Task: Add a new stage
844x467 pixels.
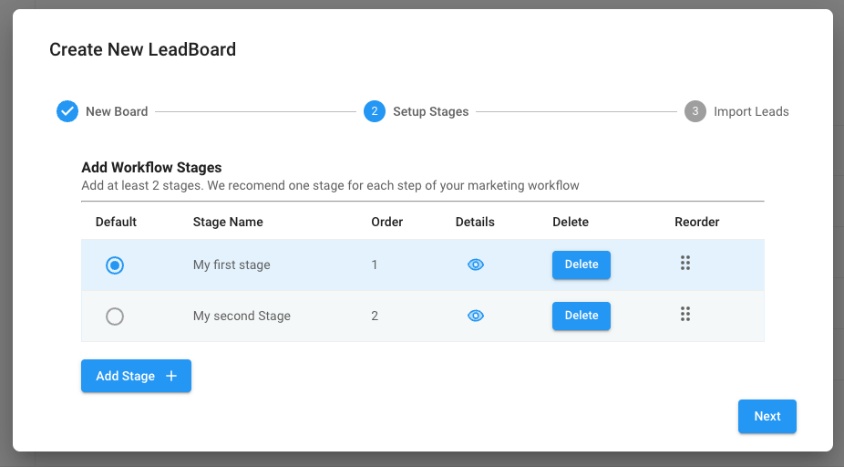Action: 136,376
